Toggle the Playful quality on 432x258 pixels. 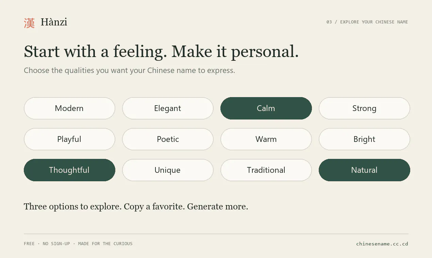69,139
